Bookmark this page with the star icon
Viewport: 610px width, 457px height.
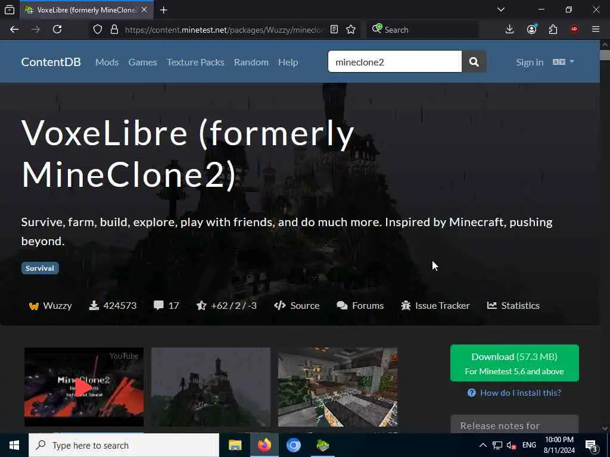pos(351,30)
